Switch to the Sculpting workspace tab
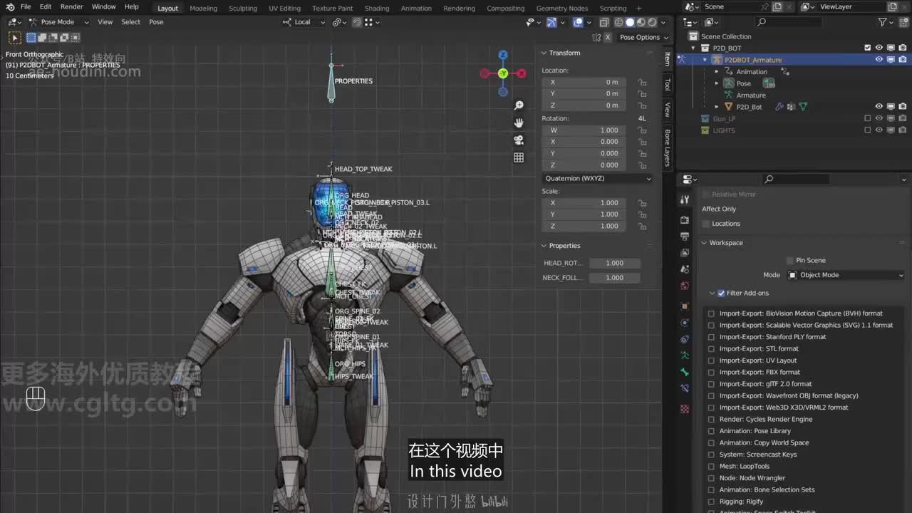Image resolution: width=912 pixels, height=513 pixels. pos(243,9)
